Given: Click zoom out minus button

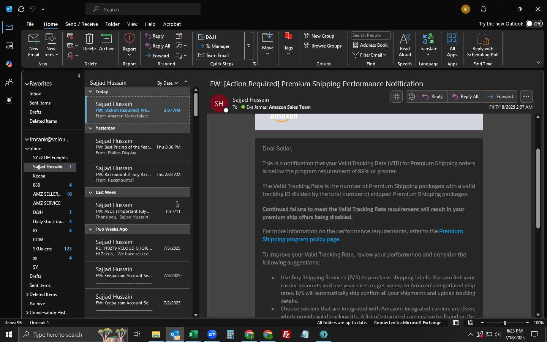Looking at the screenshot, I should pyautogui.click(x=482, y=323).
